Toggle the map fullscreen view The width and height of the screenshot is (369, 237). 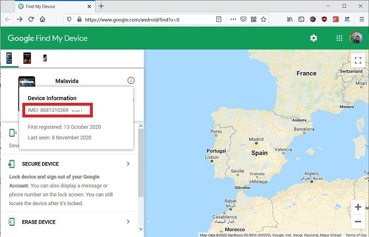[358, 60]
